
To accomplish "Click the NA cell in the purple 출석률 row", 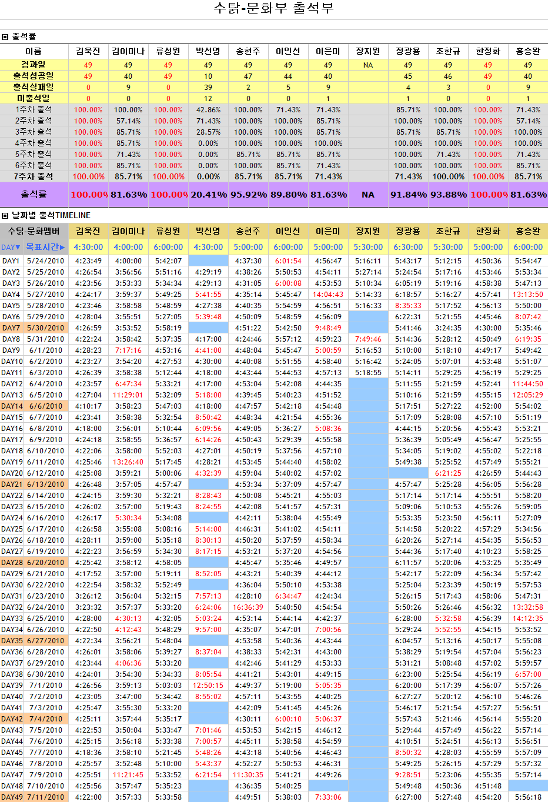I will tap(368, 195).
